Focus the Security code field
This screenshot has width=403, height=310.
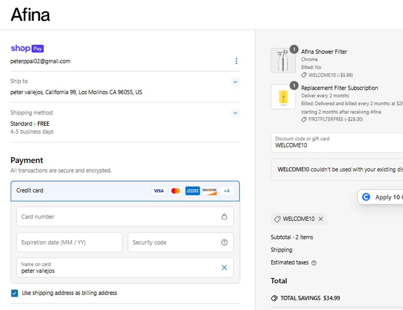click(181, 242)
